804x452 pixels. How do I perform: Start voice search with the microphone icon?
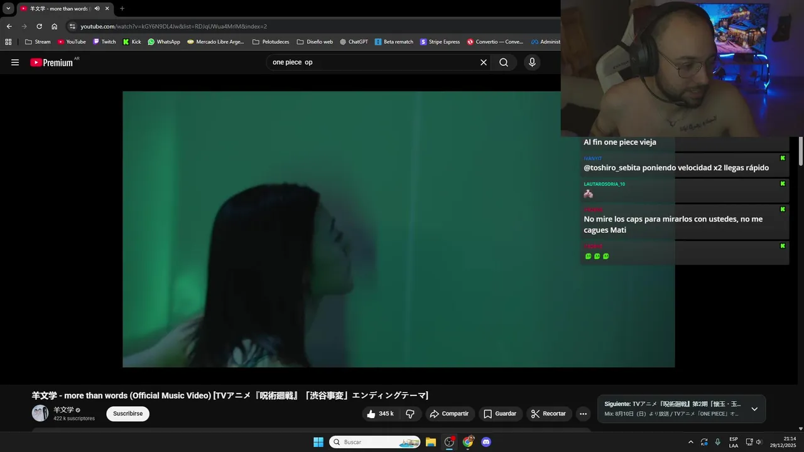tap(532, 62)
